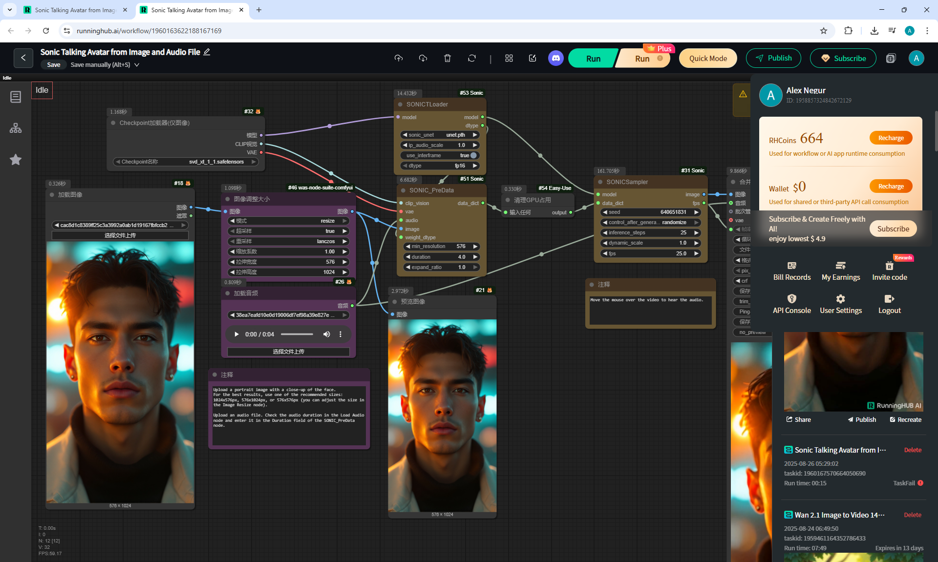Click the cloud upload icon in toolbar
Viewport: 938px width, 562px height.
coord(399,58)
